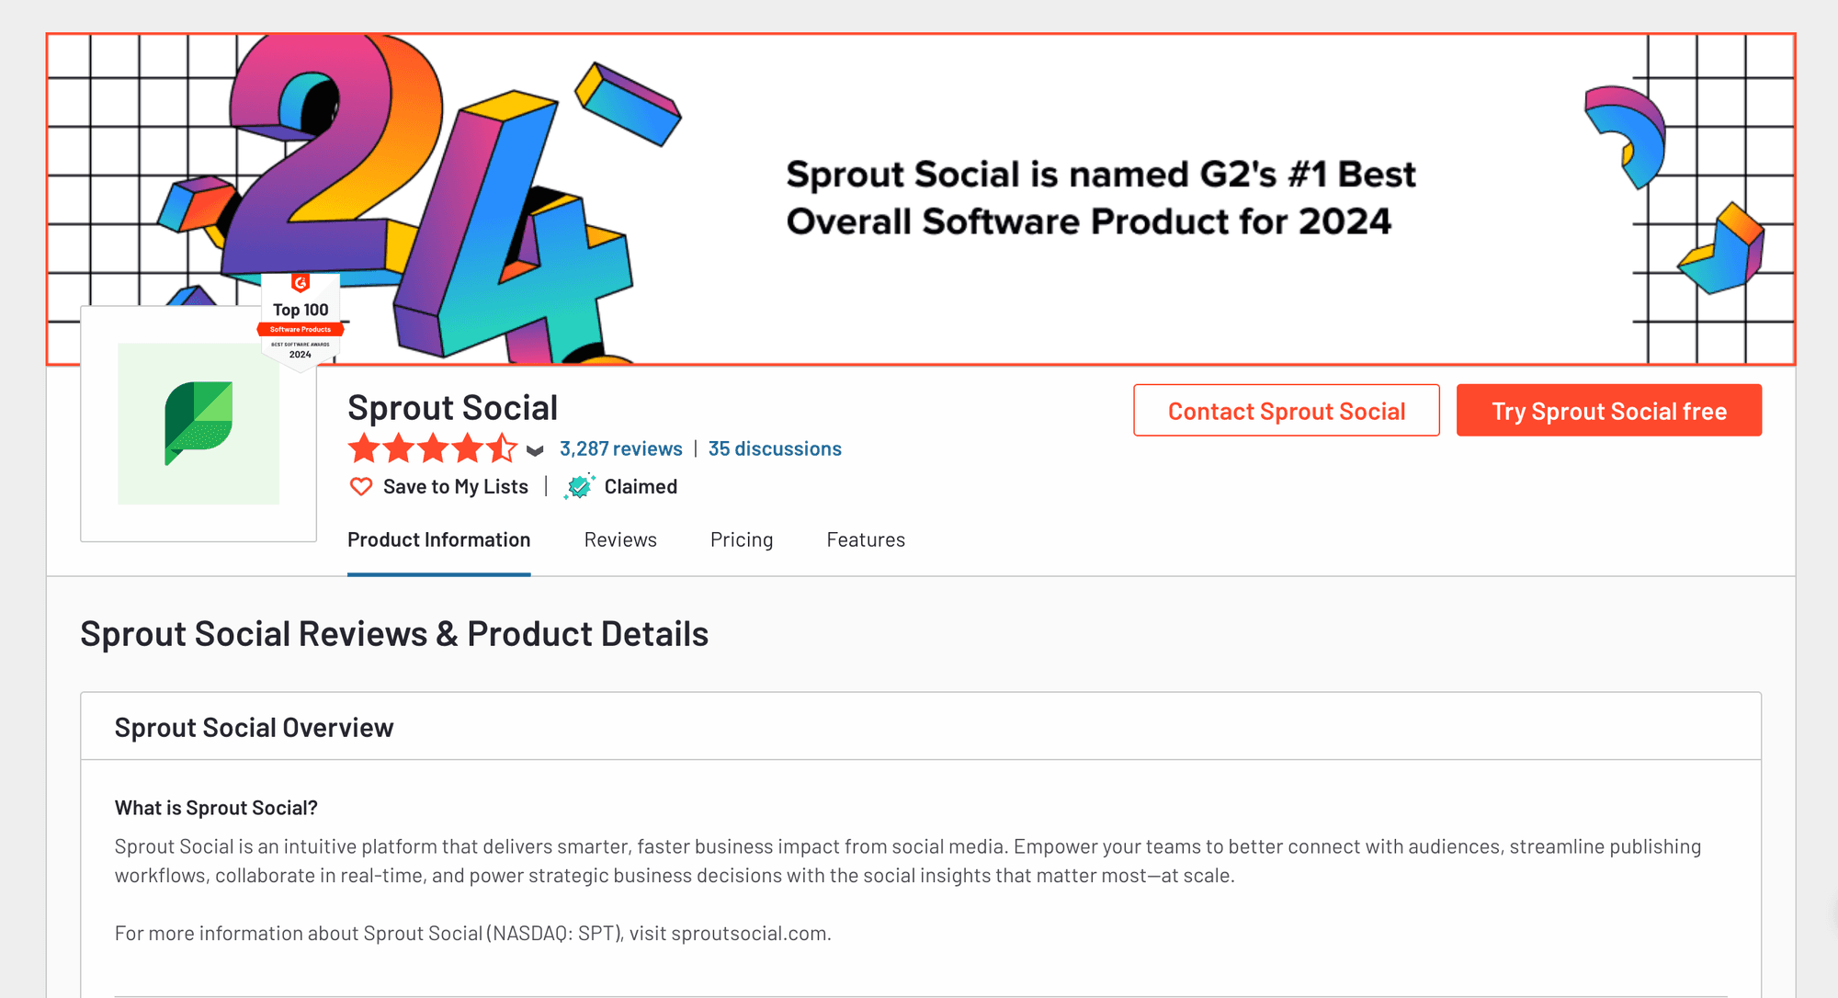This screenshot has height=998, width=1838.
Task: Click the middle third rating star
Action: coord(433,448)
